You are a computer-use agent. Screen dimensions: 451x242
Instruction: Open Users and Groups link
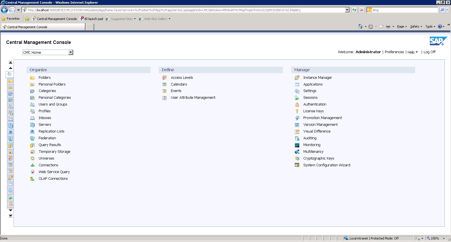coord(53,104)
